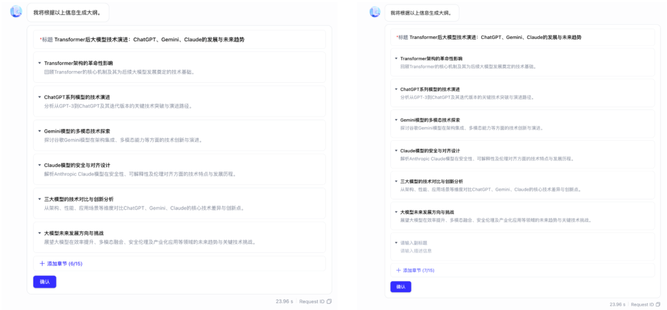667x310 pixels.
Task: Collapse 三大模型的技术对比与创新分析 section in right panel
Action: click(396, 181)
